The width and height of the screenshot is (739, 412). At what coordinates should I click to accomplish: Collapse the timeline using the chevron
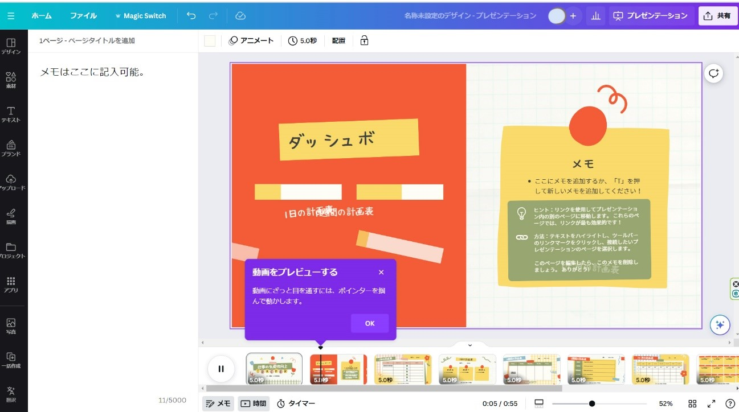[470, 345]
